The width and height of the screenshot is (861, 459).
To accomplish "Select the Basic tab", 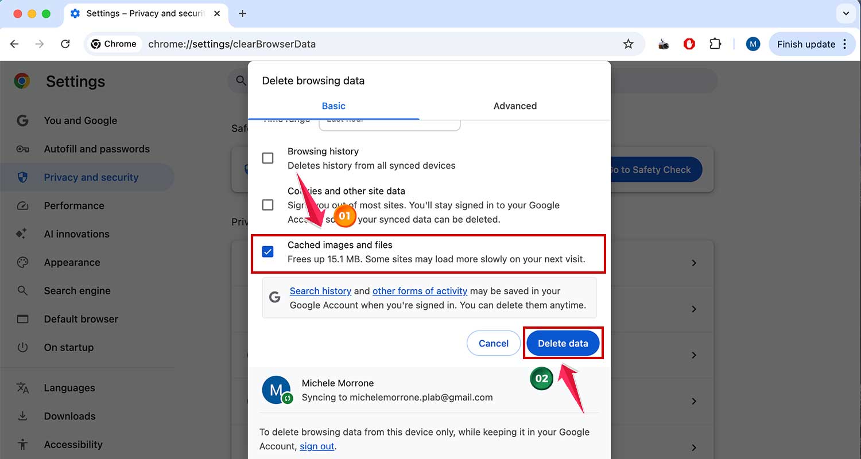I will [x=333, y=106].
